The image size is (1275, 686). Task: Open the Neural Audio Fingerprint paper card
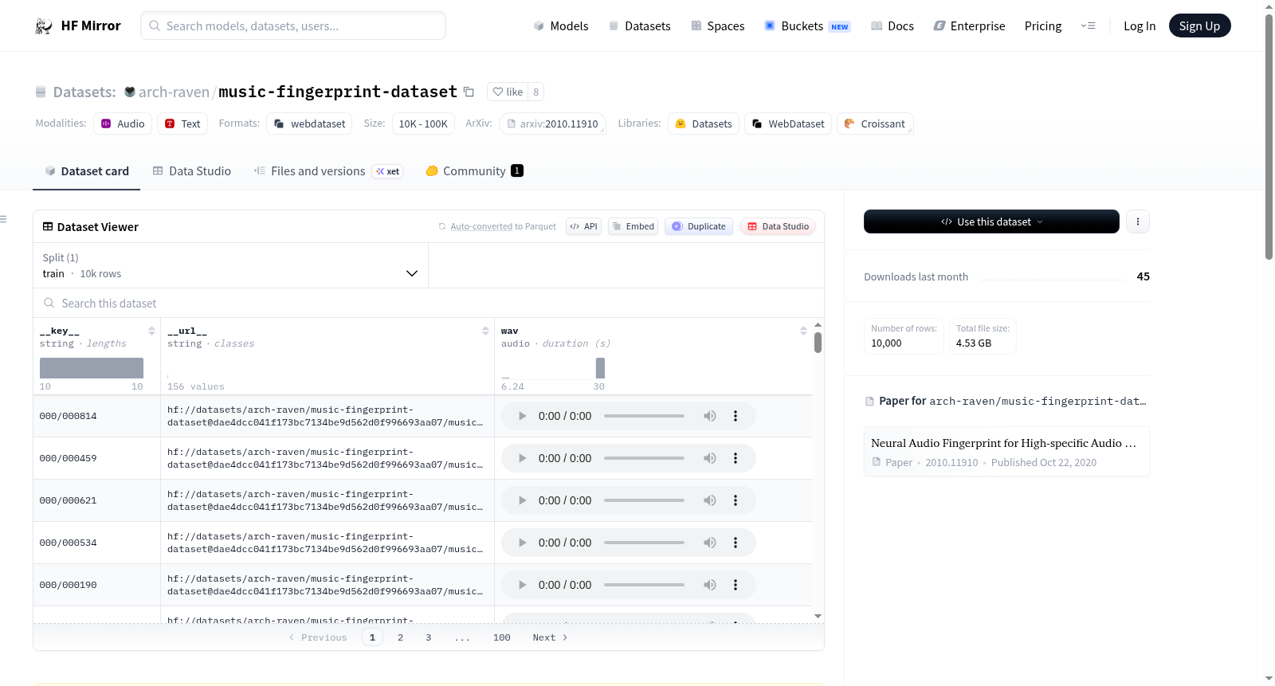click(x=1006, y=452)
